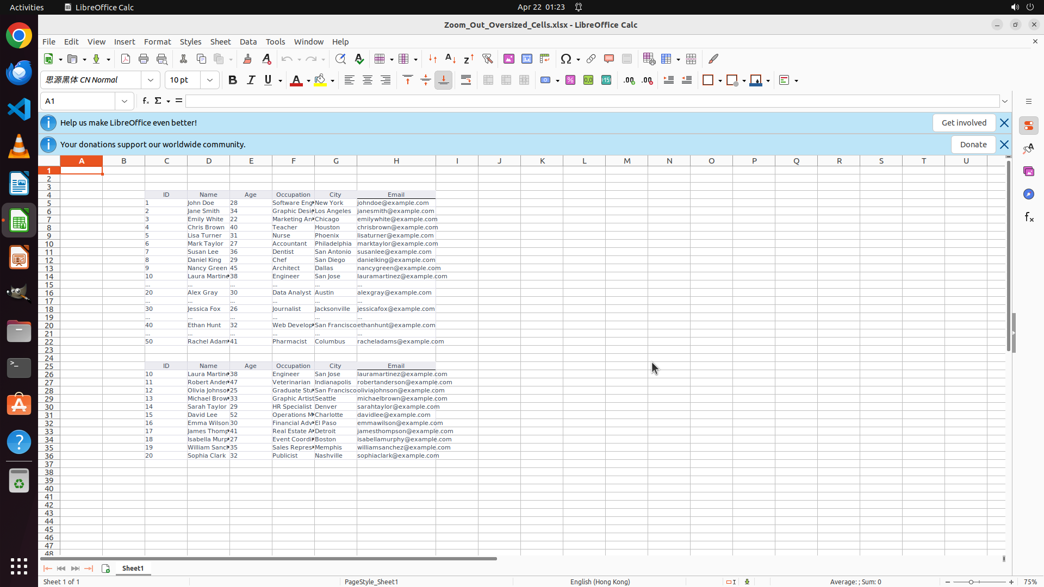Click the zoom slider in status bar
Image resolution: width=1044 pixels, height=587 pixels.
coord(971,582)
